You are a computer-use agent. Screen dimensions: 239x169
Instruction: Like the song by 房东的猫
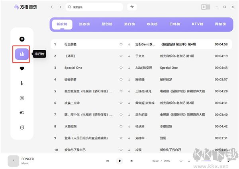[121, 115]
